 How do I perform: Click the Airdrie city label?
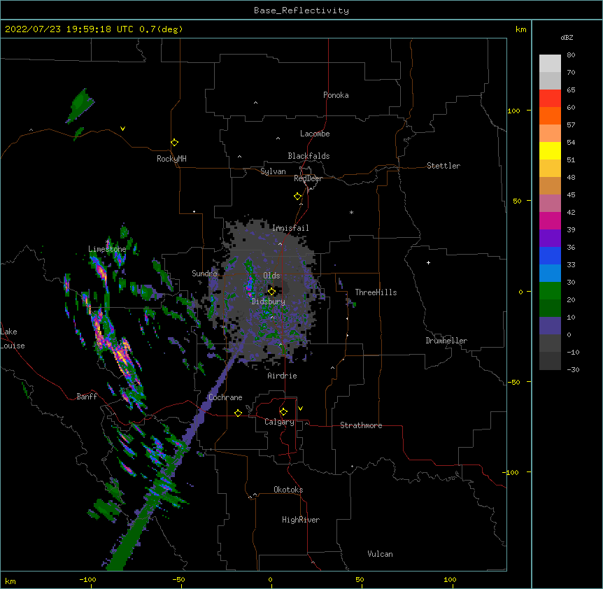coord(283,376)
